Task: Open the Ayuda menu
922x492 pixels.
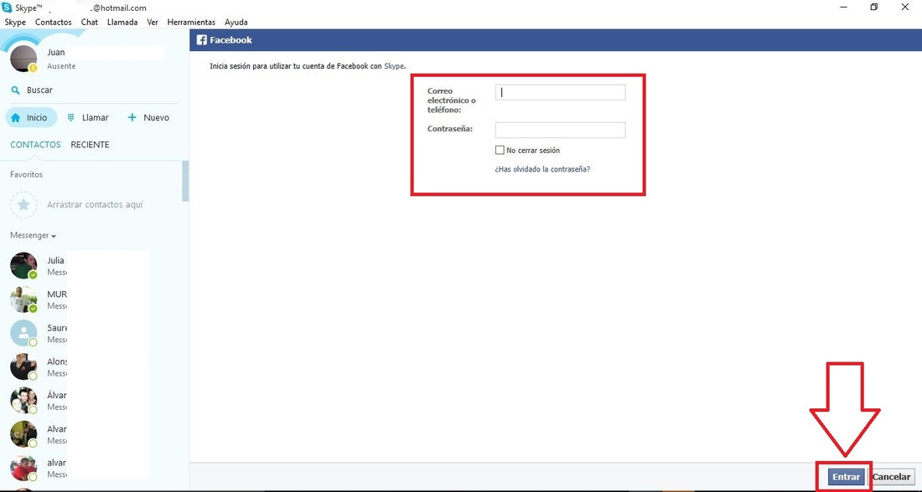Action: coord(236,23)
